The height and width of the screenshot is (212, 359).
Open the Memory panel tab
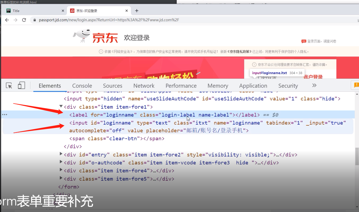click(x=218, y=86)
